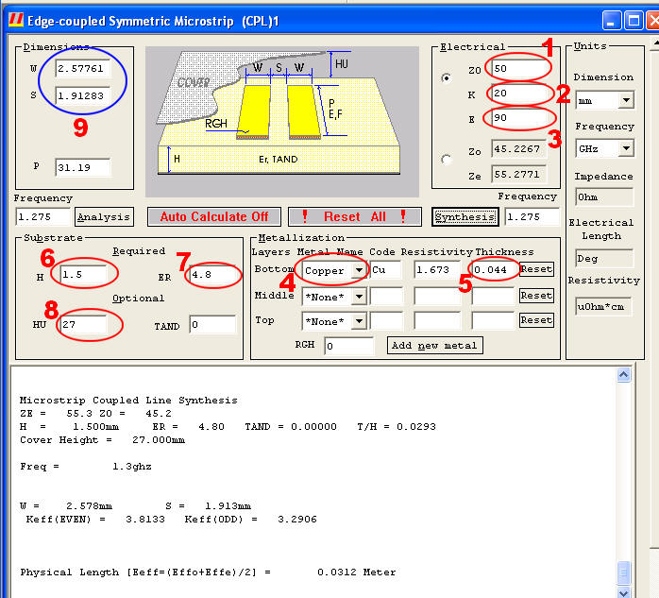Click the Synthesis frequency field on the right
The image size is (659, 598).
point(532,217)
